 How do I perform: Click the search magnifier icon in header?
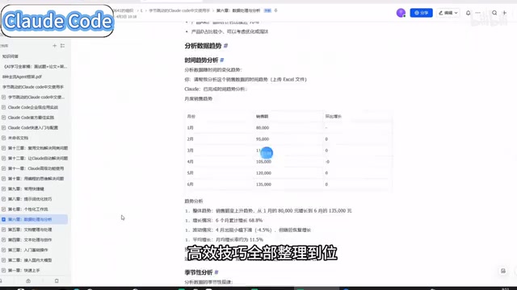click(494, 13)
